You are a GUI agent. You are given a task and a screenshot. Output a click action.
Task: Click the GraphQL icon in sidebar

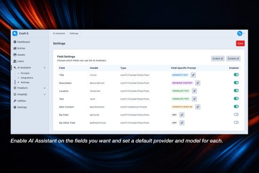pyautogui.click(x=15, y=94)
